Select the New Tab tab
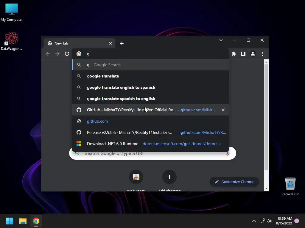The image size is (305, 228). pos(80,43)
